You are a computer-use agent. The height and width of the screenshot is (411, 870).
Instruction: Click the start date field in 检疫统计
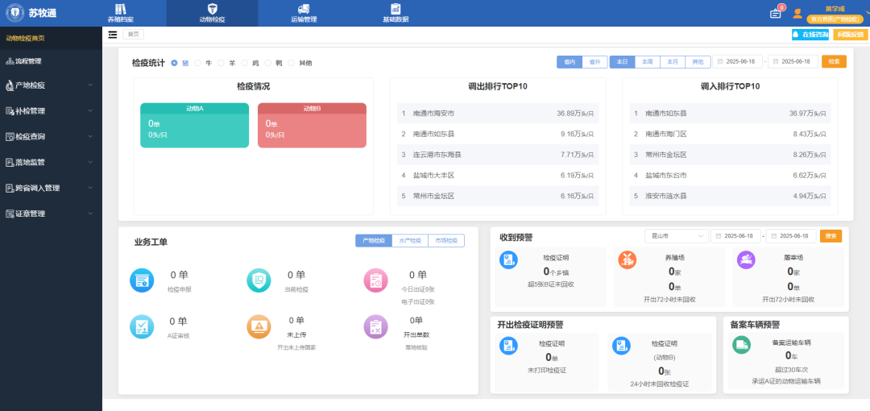pyautogui.click(x=739, y=62)
